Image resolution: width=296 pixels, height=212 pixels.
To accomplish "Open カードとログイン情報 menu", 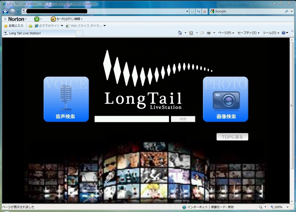I will 67,19.
